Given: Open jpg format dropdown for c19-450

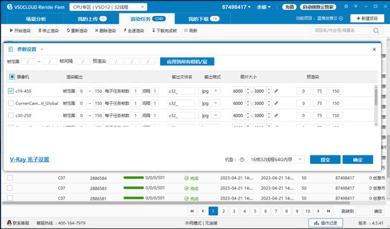Looking at the screenshot, I should click(209, 91).
